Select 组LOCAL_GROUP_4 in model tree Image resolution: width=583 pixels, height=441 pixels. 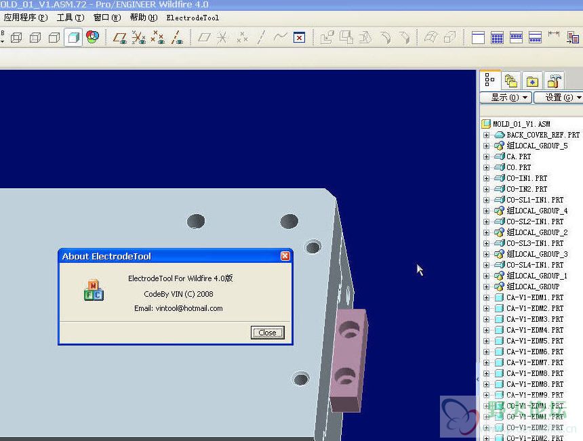point(537,211)
